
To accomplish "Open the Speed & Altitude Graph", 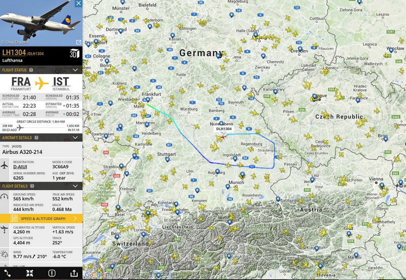I will [42, 219].
